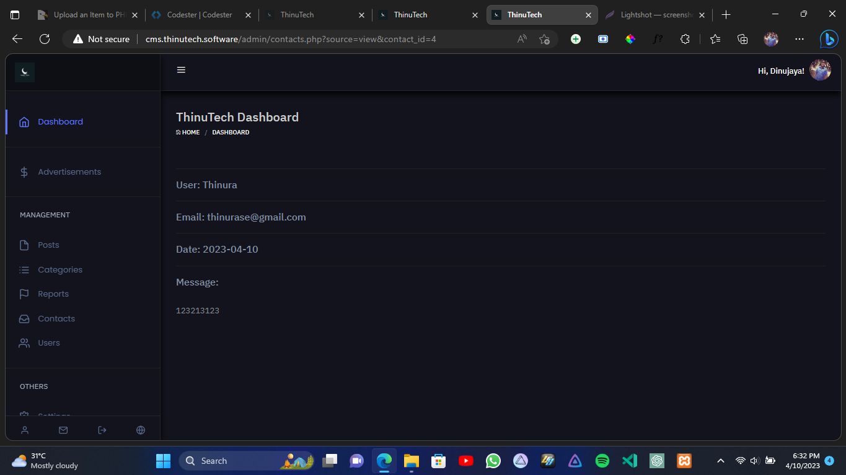Click the Not secure site info badge
846x475 pixels.
tap(101, 39)
